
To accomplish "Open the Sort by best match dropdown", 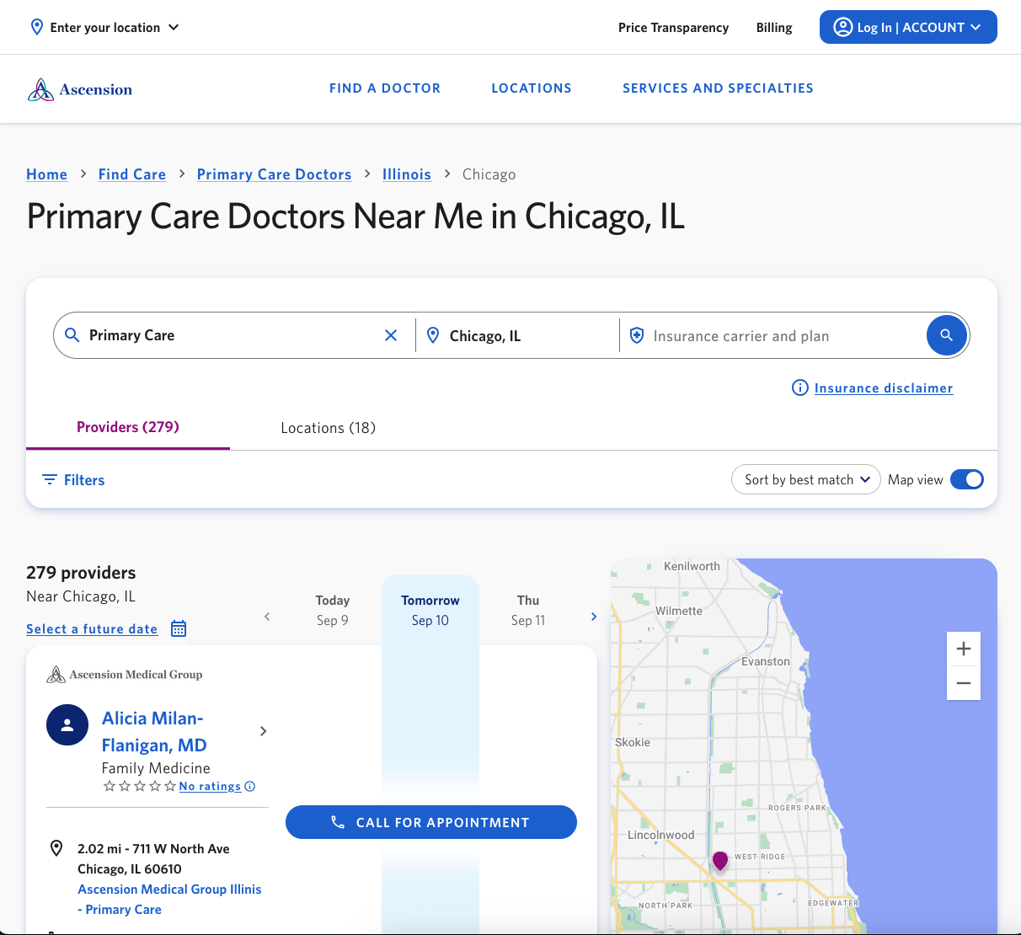I will tap(805, 479).
